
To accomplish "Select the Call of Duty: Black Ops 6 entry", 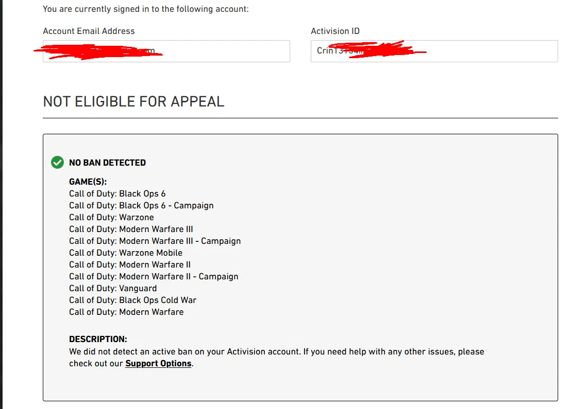I will click(117, 193).
